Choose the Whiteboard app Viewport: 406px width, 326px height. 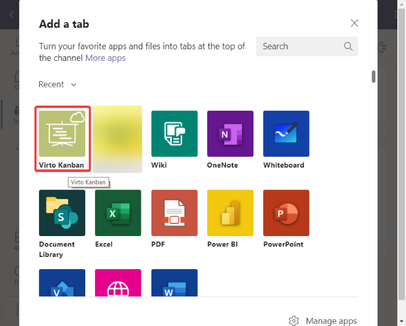[x=286, y=134]
